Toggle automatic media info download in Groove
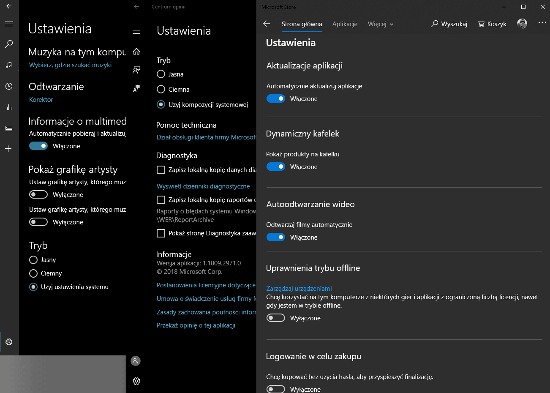The image size is (550, 393). pos(38,146)
